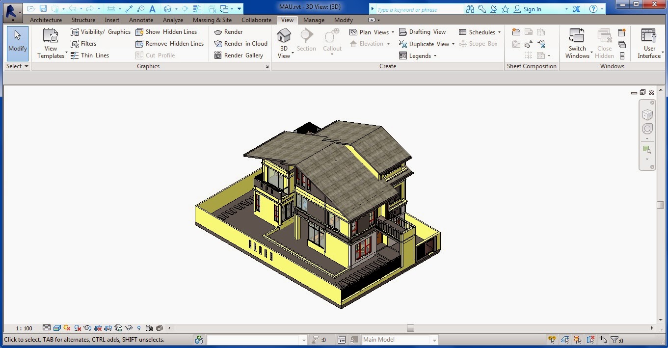Open the Render tool
This screenshot has width=668, height=348.
[x=227, y=31]
